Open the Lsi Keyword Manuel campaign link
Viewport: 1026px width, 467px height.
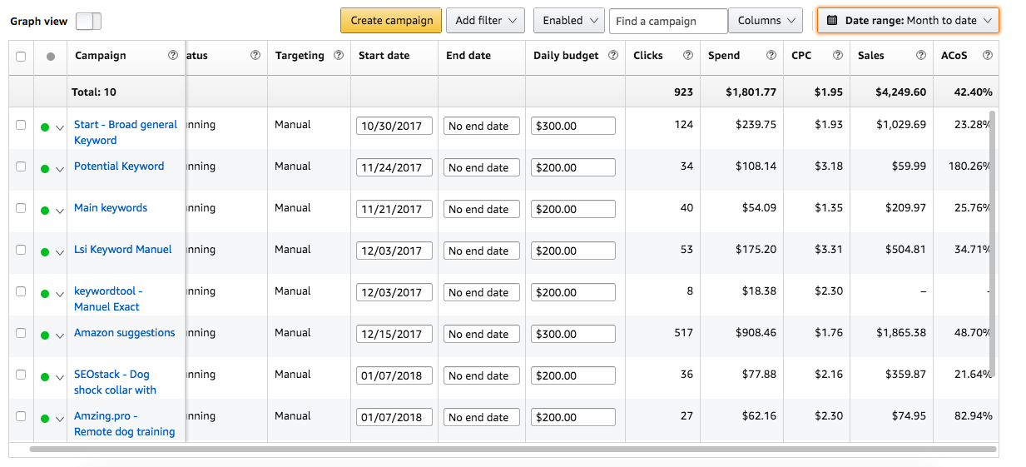pos(123,249)
